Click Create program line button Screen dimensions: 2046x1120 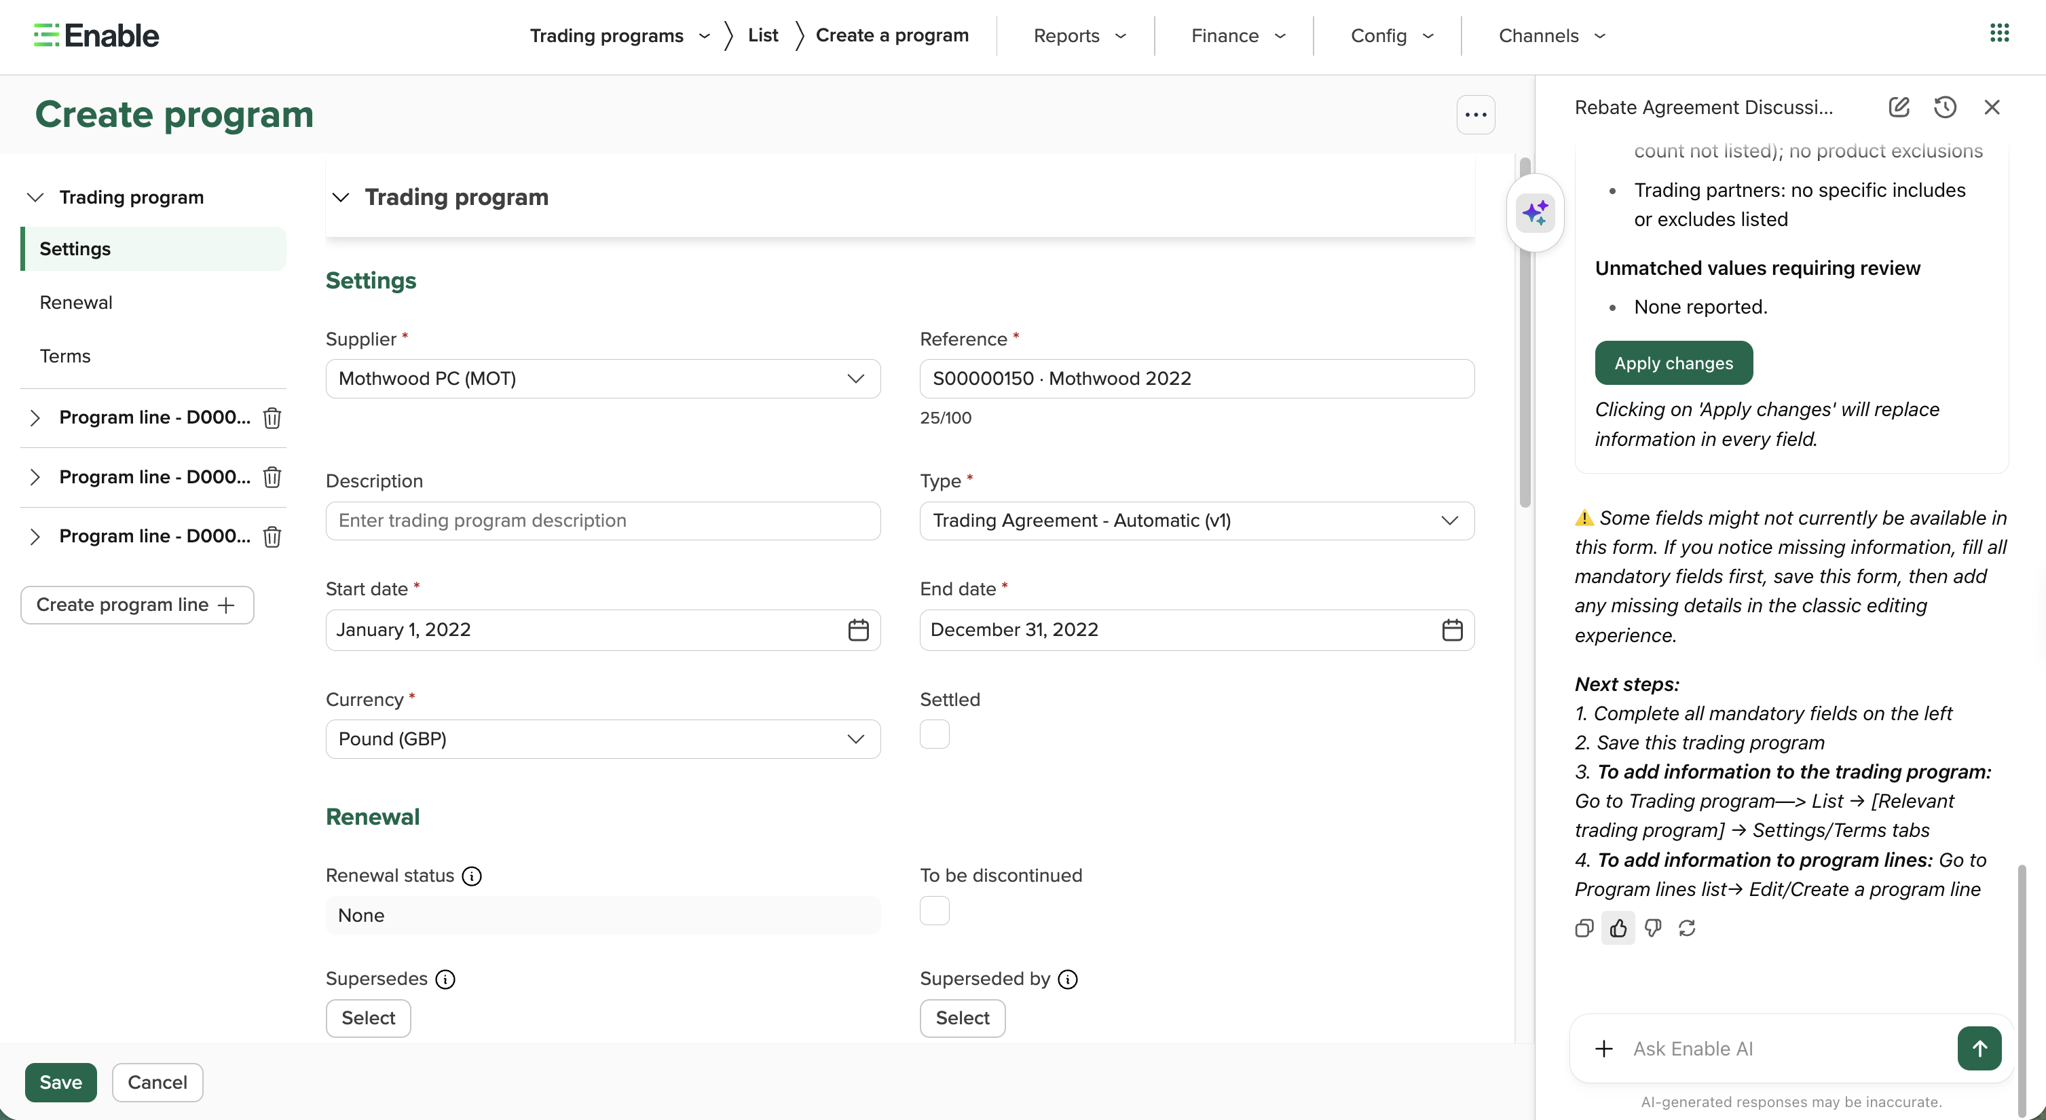pos(136,605)
